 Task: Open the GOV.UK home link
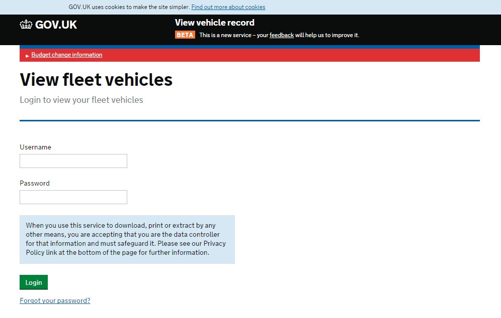[48, 25]
